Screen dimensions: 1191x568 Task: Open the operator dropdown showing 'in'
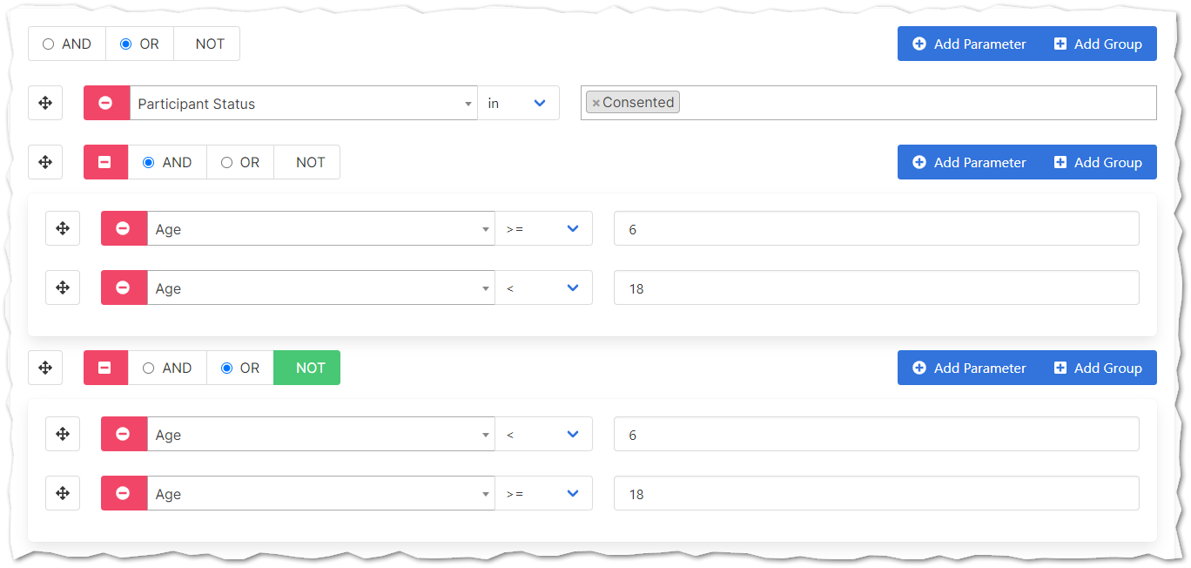tap(518, 103)
